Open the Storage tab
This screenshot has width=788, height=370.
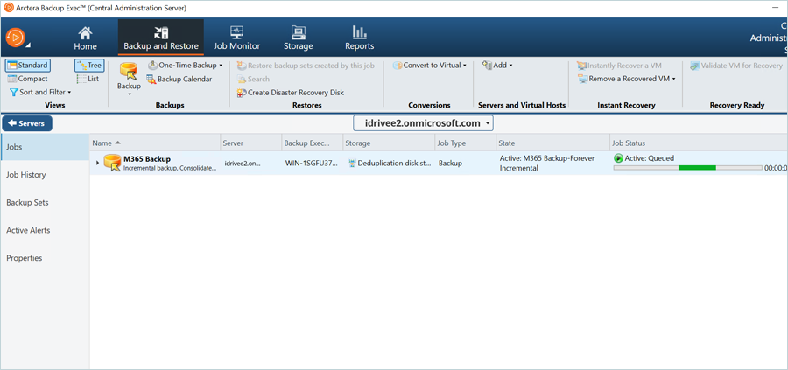[x=298, y=38]
